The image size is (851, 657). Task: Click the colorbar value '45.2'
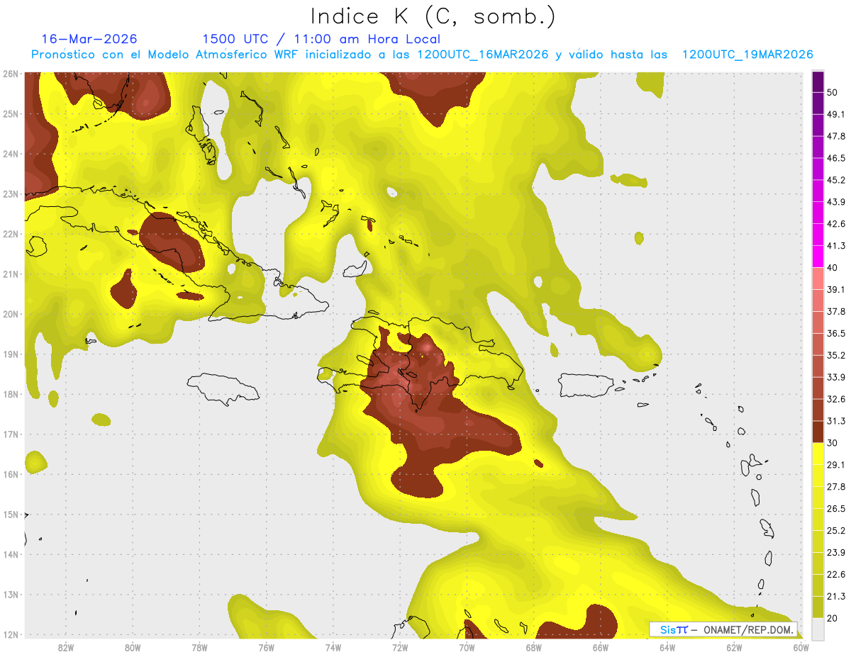point(836,180)
